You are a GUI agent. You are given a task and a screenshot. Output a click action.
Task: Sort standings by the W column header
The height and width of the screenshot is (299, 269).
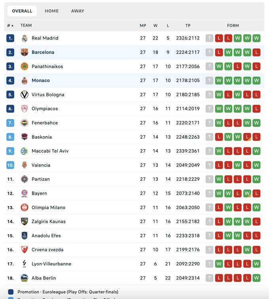(155, 26)
